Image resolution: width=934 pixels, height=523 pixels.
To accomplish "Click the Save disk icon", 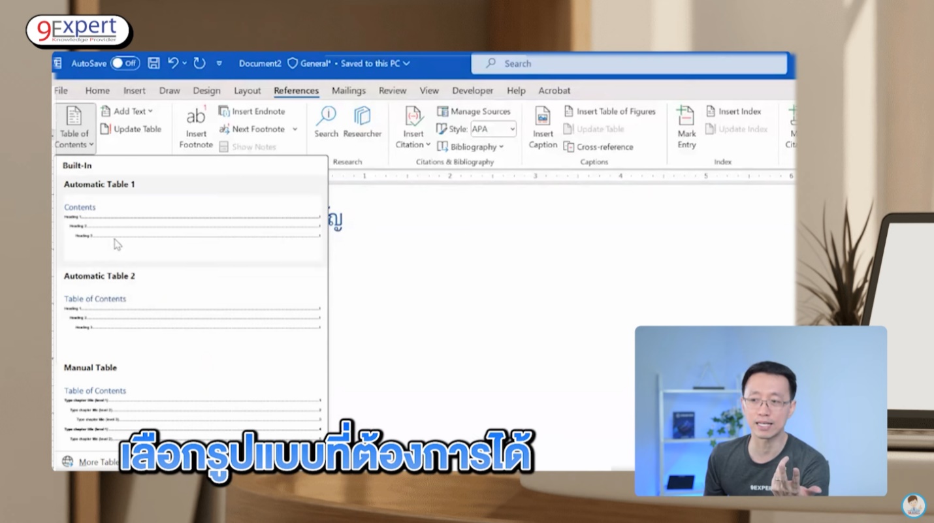I will [153, 63].
